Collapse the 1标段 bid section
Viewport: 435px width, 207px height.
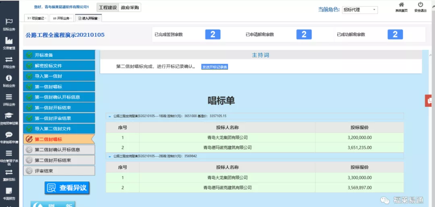(x=110, y=116)
